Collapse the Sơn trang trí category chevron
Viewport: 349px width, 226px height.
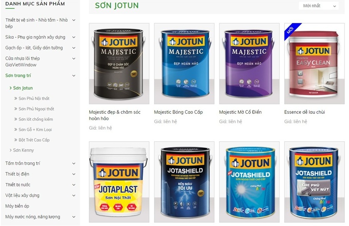[x=74, y=76]
